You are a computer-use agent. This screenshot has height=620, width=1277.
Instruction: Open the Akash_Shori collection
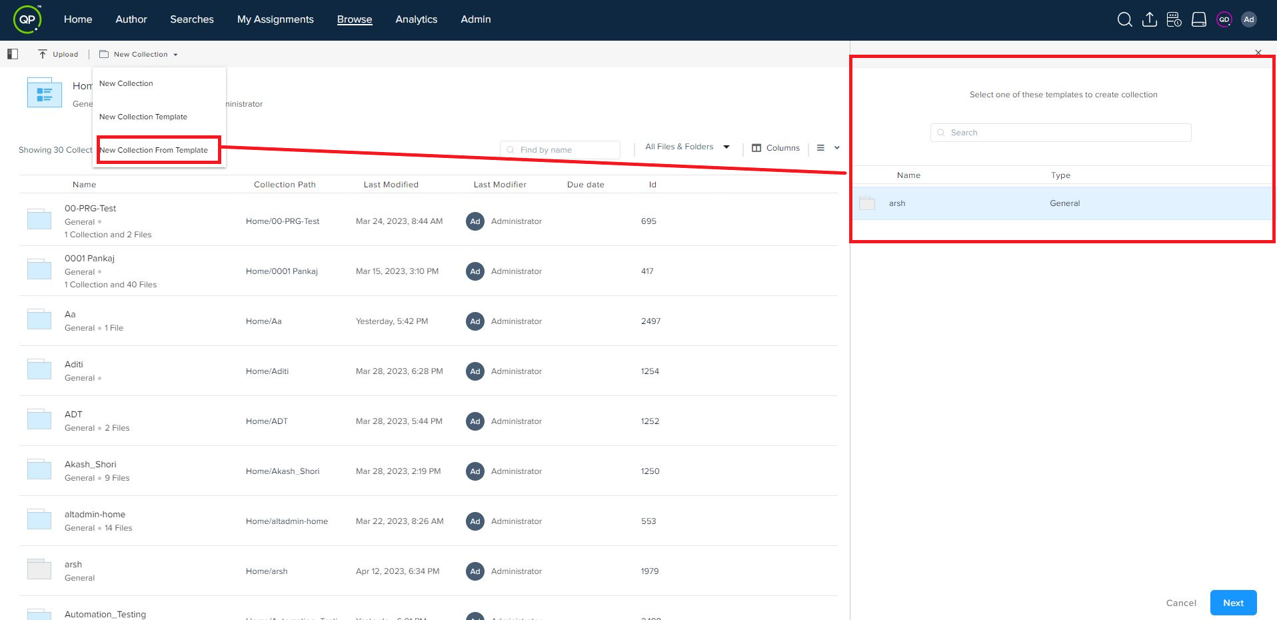(91, 464)
